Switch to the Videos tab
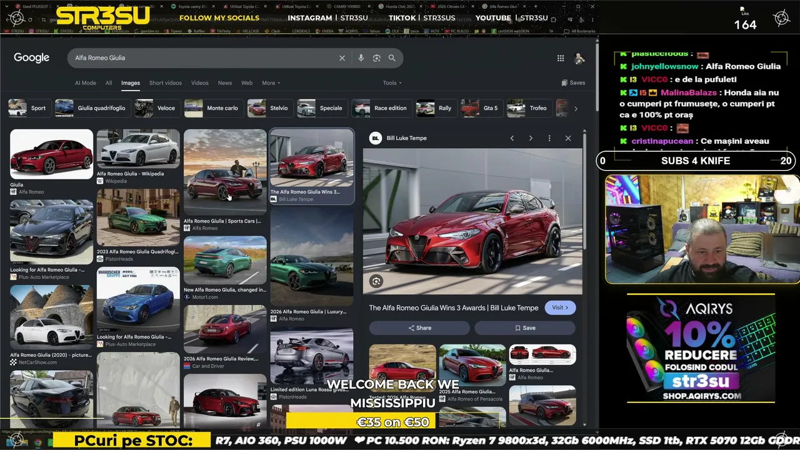This screenshot has width=800, height=450. (200, 82)
